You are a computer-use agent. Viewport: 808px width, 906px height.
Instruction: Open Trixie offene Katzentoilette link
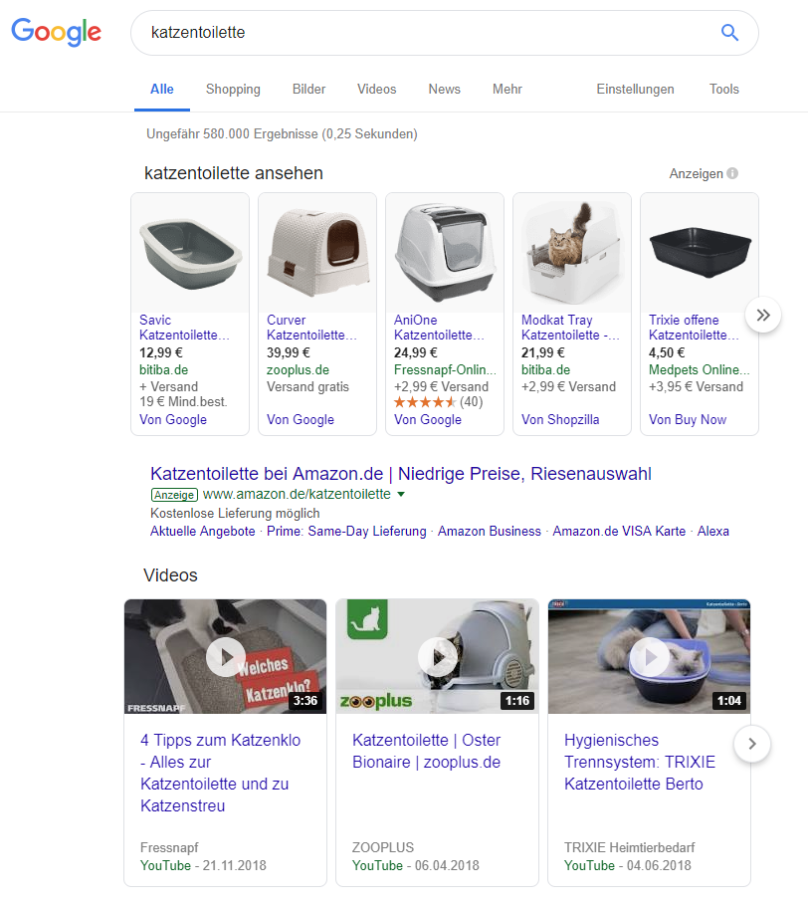click(x=694, y=328)
